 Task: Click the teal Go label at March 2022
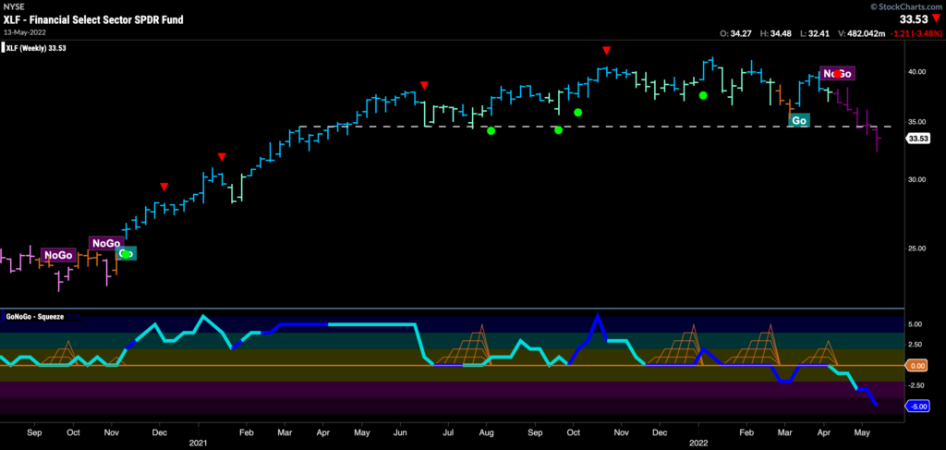pyautogui.click(x=799, y=121)
